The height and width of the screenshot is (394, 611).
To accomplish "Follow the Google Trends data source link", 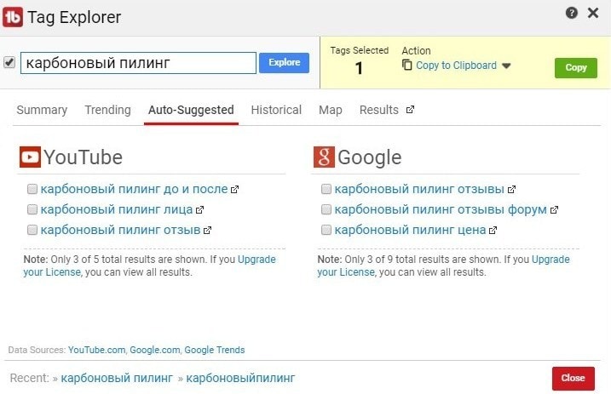I will click(214, 350).
